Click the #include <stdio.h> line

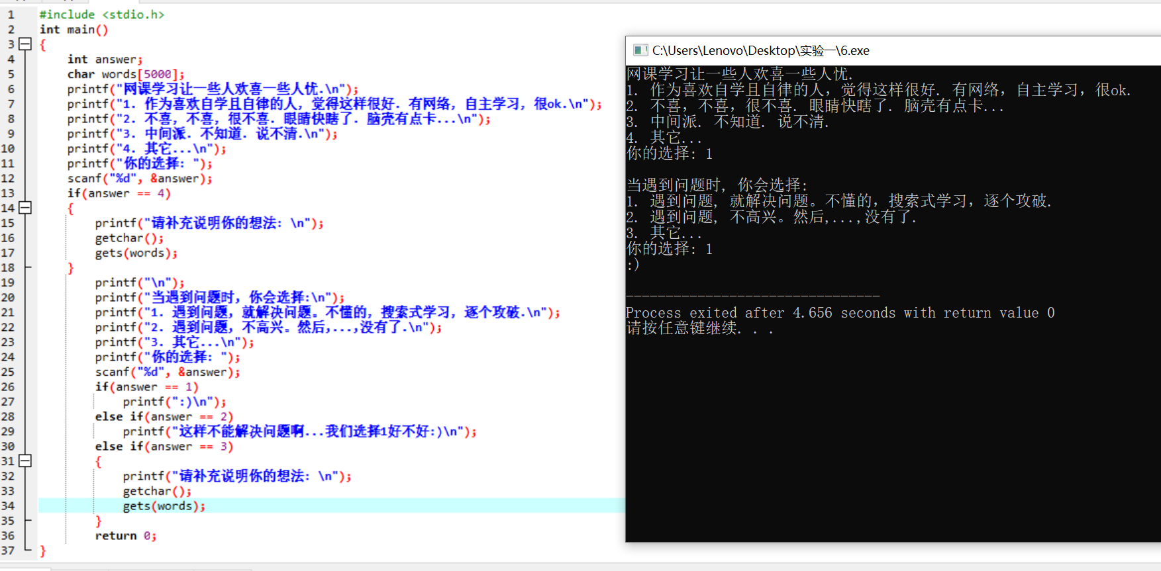click(102, 15)
